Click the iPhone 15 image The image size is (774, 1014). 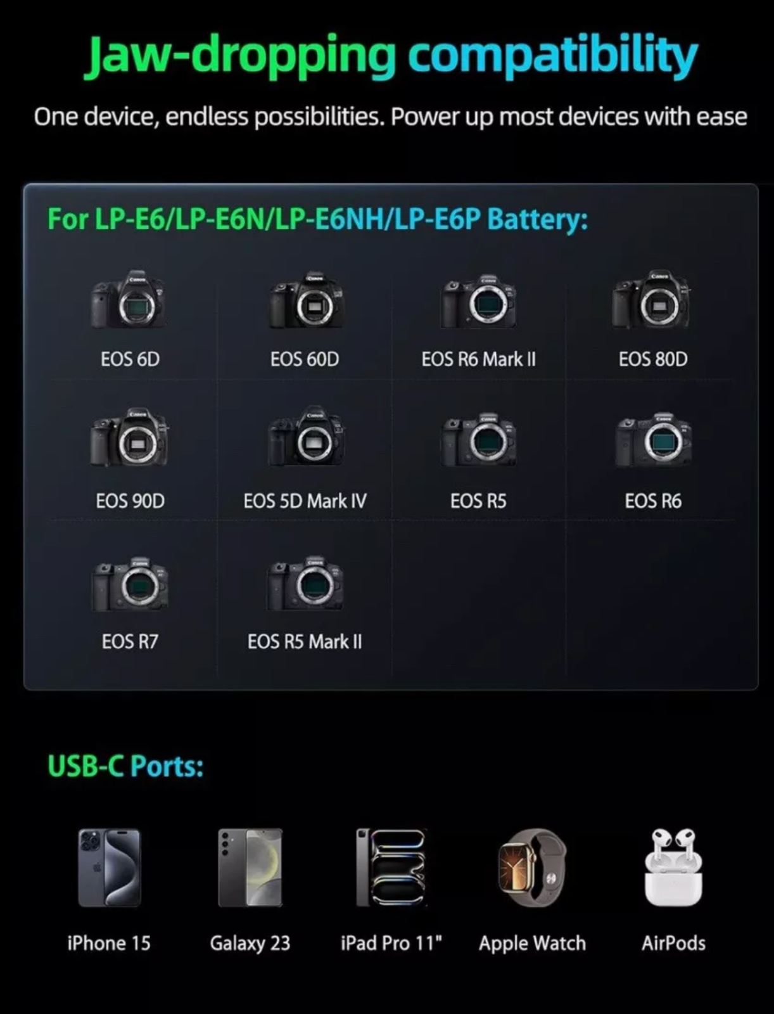point(110,868)
